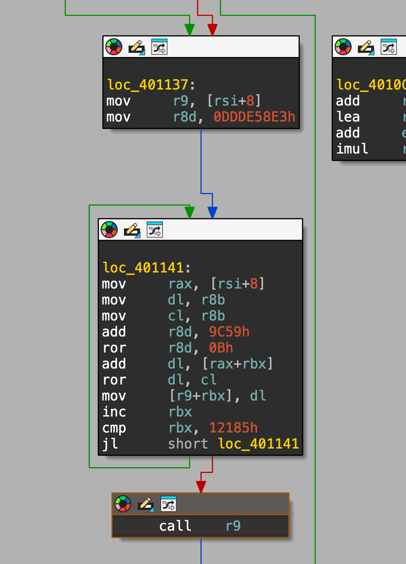Click the inc rbx instruction
This screenshot has width=406, height=564.
(x=147, y=412)
